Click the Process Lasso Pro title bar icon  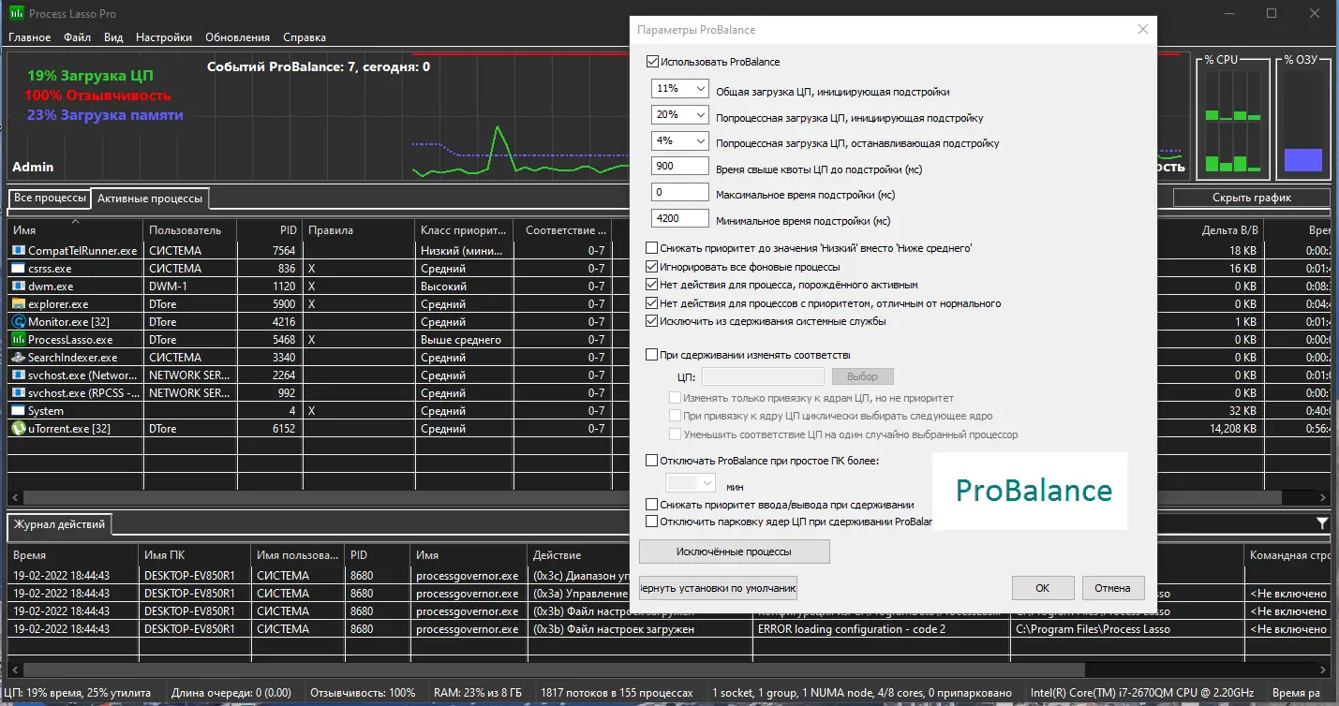coord(17,13)
